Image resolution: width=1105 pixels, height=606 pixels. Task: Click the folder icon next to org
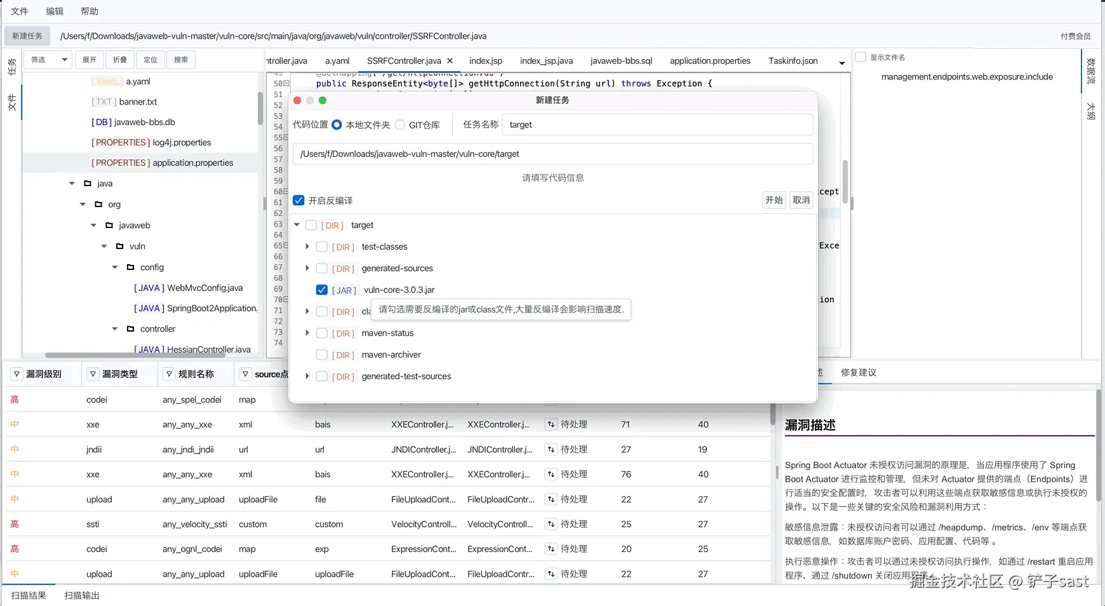pyautogui.click(x=98, y=205)
